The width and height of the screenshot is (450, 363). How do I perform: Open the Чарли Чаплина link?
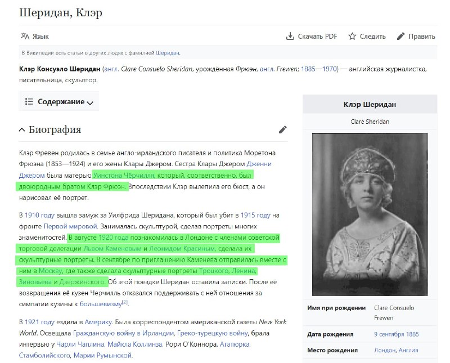(80, 344)
